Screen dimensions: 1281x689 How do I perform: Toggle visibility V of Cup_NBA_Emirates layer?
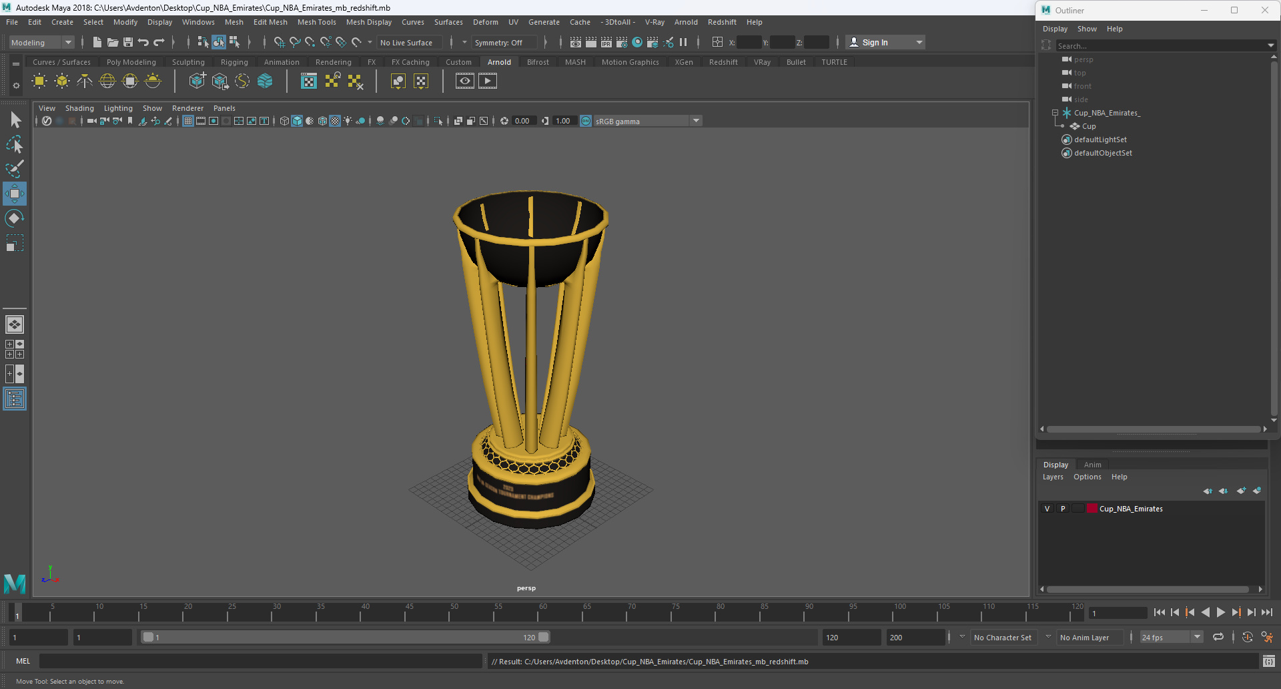click(1047, 509)
